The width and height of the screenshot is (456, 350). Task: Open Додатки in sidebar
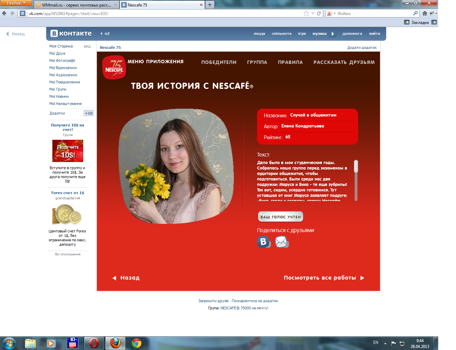[x=57, y=113]
